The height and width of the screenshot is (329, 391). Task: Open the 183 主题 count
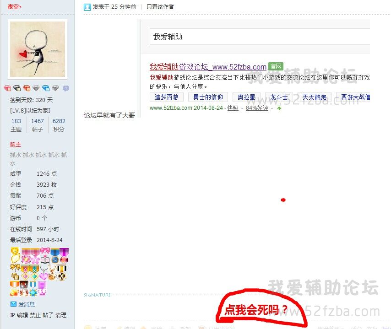click(16, 121)
